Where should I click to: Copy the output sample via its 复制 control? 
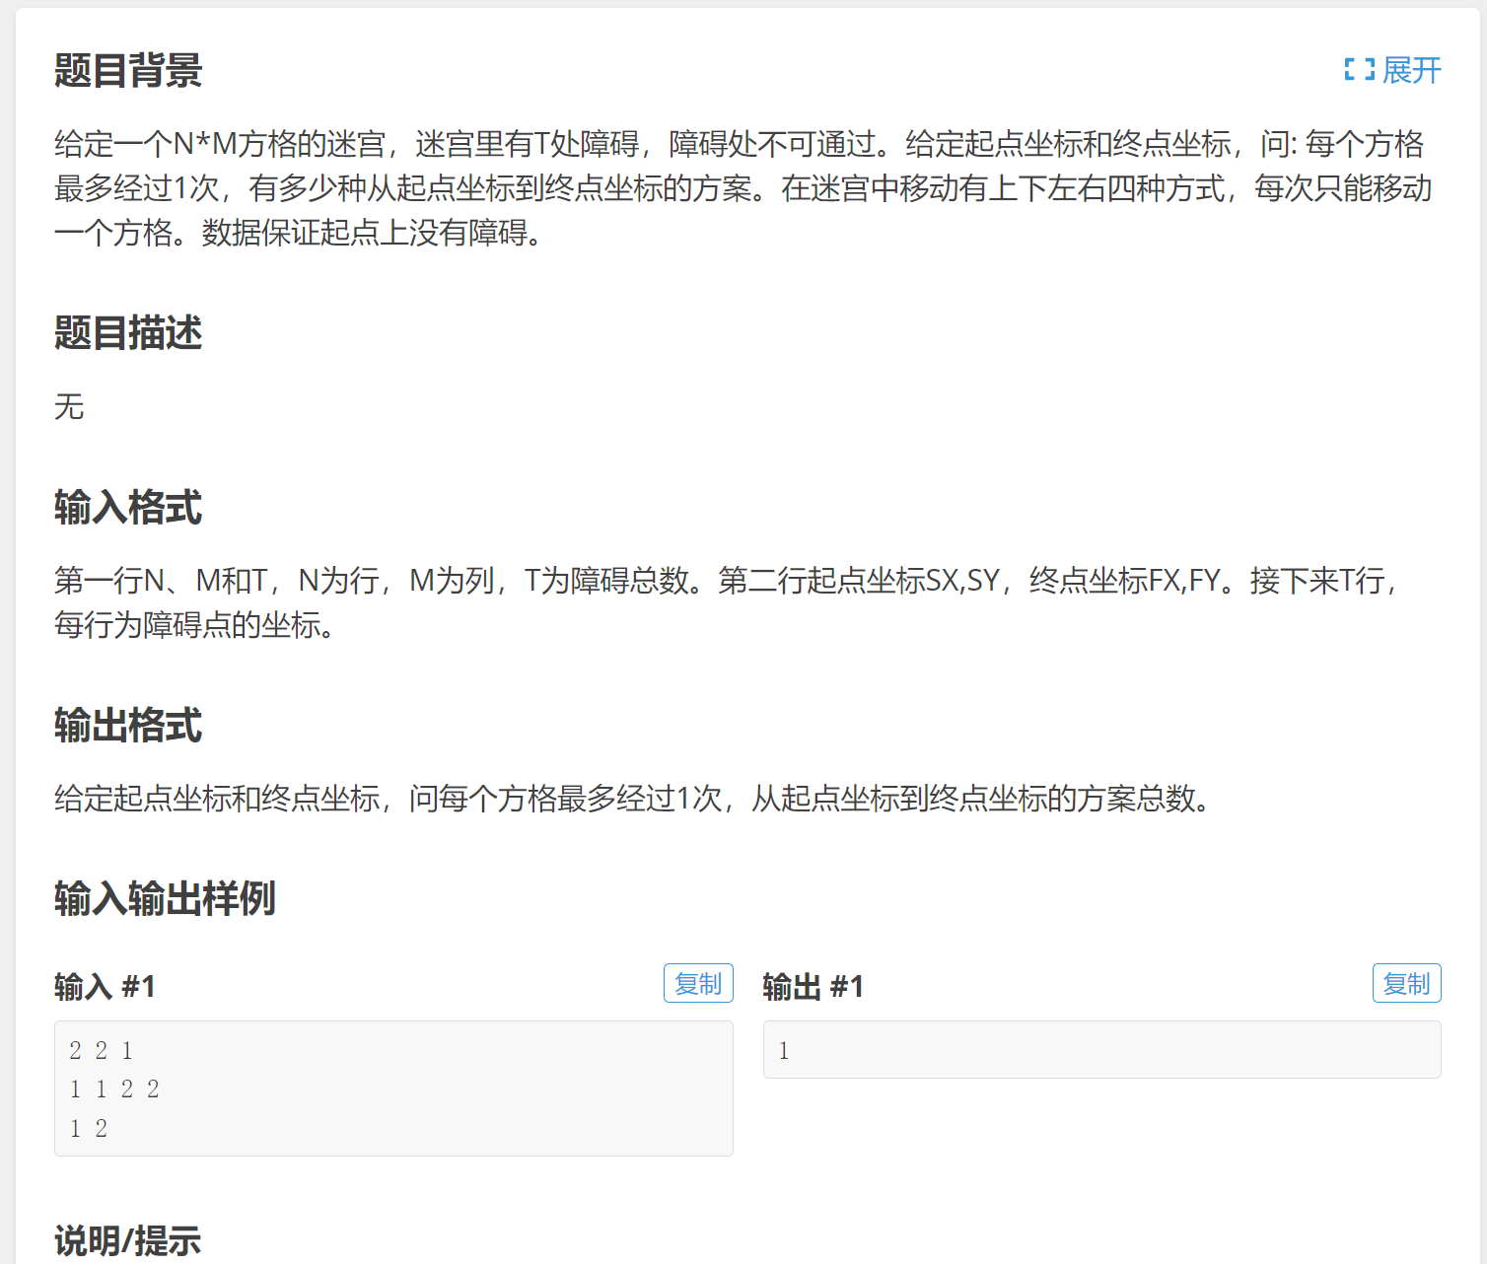[1406, 983]
